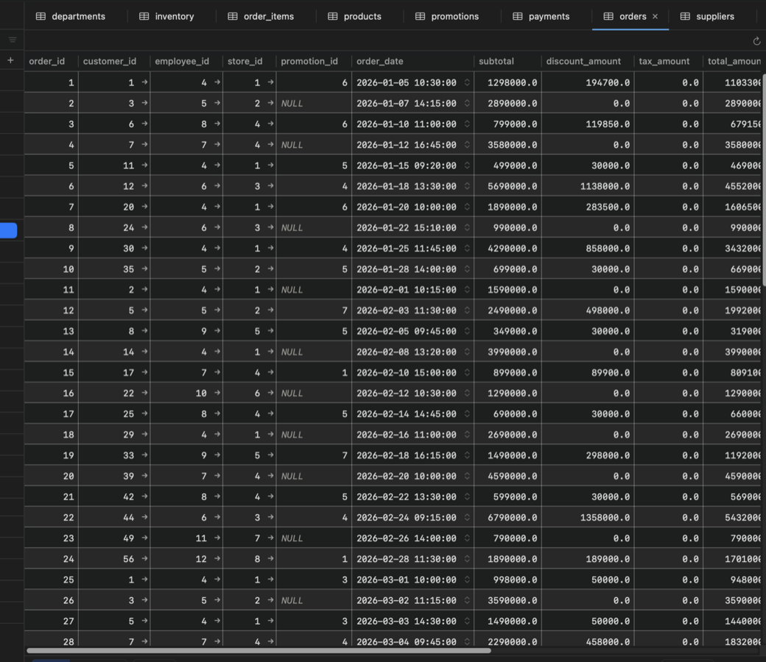Follow store_id 8 arrow in order 24
Viewport: 766px width, 662px height.
pyautogui.click(x=270, y=558)
